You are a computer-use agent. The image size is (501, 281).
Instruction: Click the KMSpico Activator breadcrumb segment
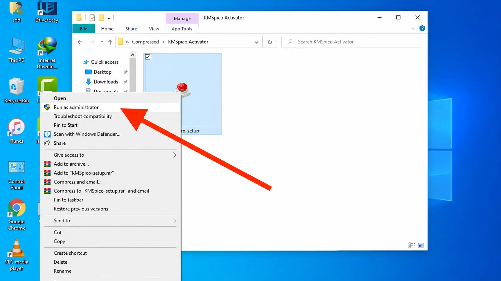pos(188,42)
